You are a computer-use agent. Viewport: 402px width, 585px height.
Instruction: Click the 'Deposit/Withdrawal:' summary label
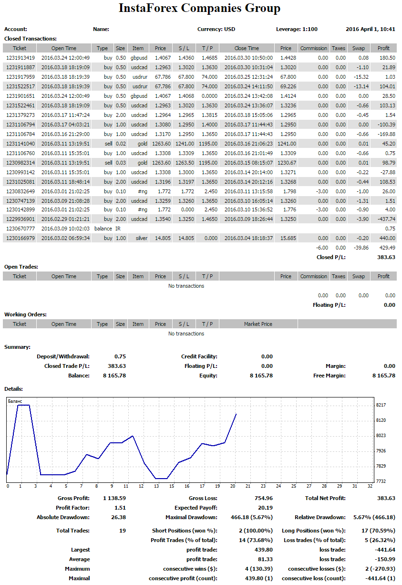63,356
